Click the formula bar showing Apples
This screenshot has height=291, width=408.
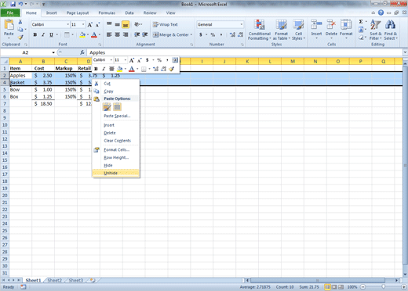pyautogui.click(x=245, y=52)
